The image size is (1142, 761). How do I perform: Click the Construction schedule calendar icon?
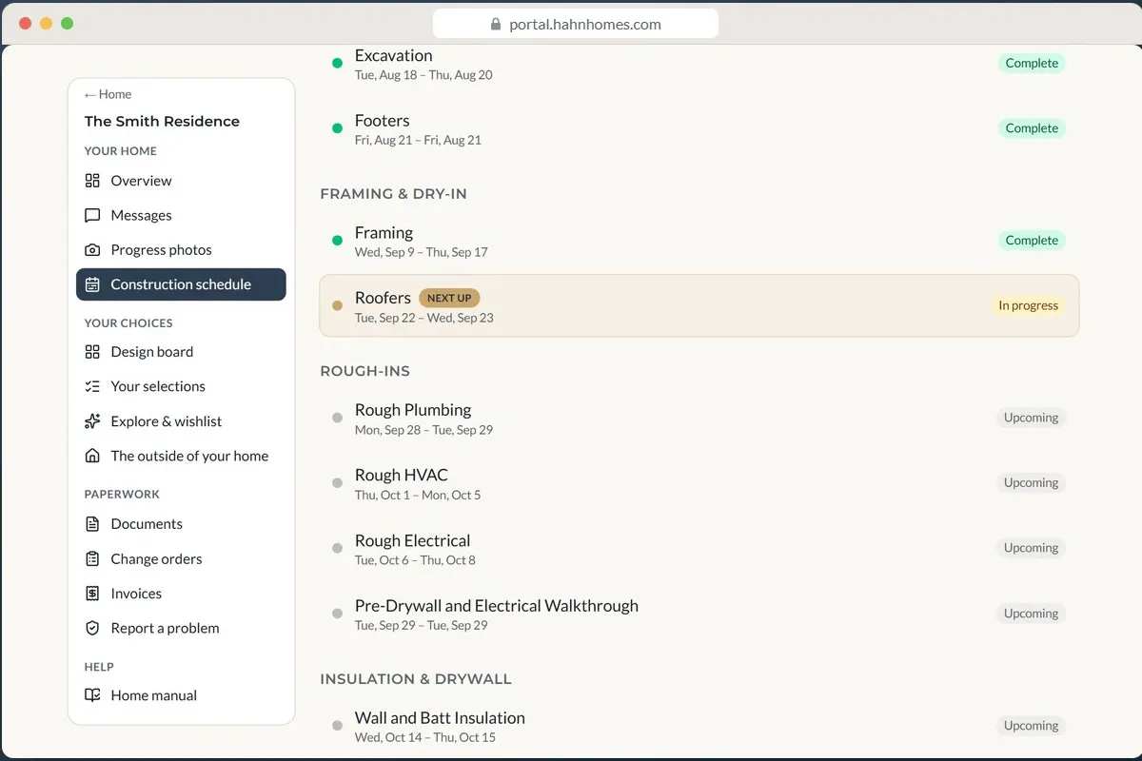pyautogui.click(x=92, y=284)
